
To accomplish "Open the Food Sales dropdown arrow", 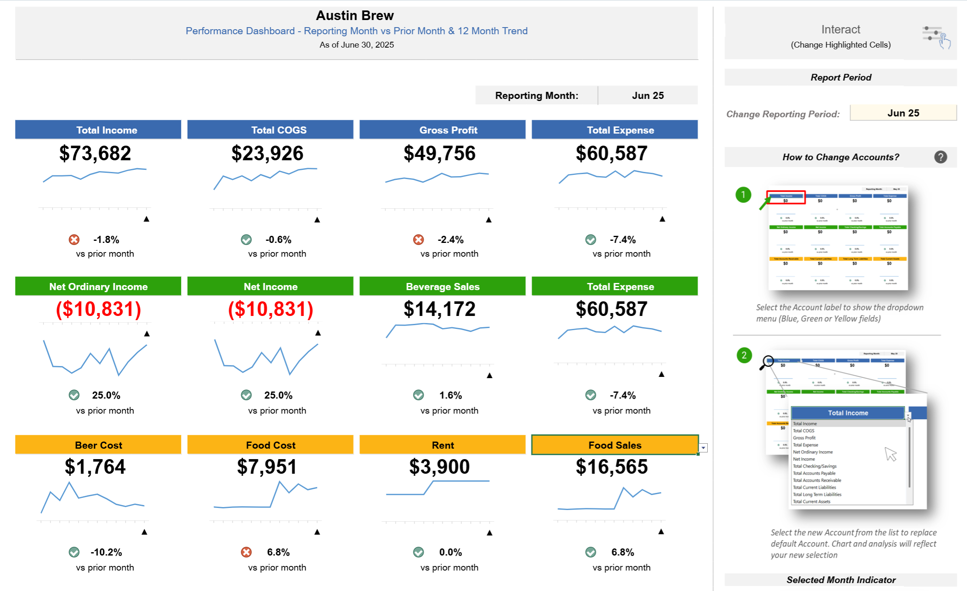I will (x=704, y=448).
